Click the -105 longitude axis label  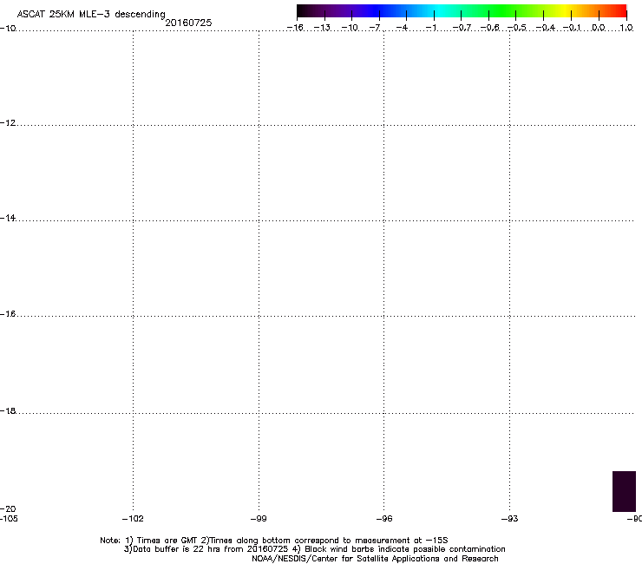9,518
